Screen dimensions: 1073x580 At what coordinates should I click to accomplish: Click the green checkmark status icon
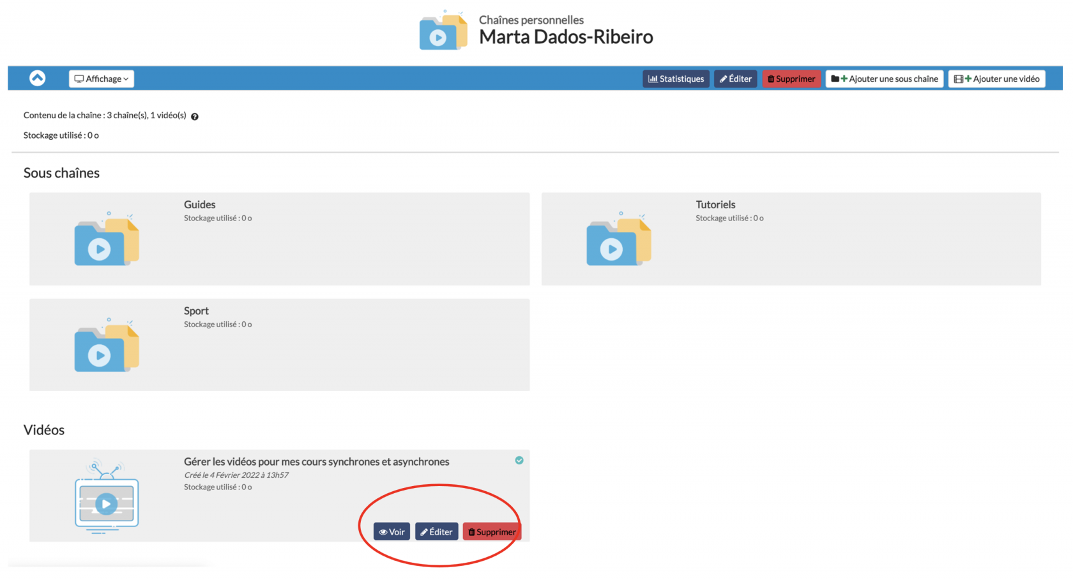tap(519, 460)
